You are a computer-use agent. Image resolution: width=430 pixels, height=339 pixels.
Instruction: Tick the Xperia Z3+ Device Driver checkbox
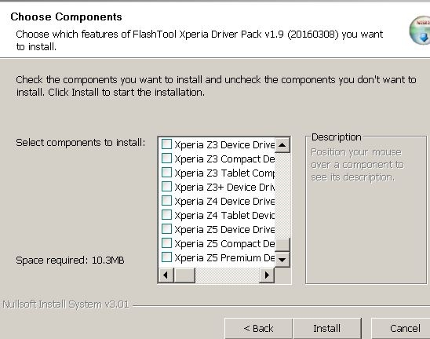(166, 187)
